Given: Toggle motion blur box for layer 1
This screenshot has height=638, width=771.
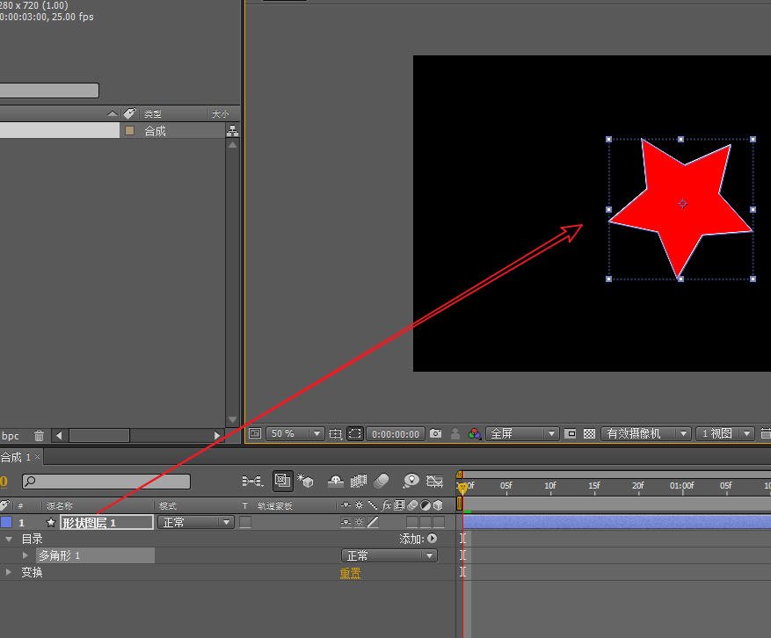Looking at the screenshot, I should pos(412,522).
